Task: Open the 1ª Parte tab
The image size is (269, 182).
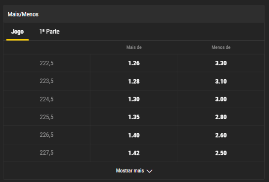Action: (x=49, y=32)
